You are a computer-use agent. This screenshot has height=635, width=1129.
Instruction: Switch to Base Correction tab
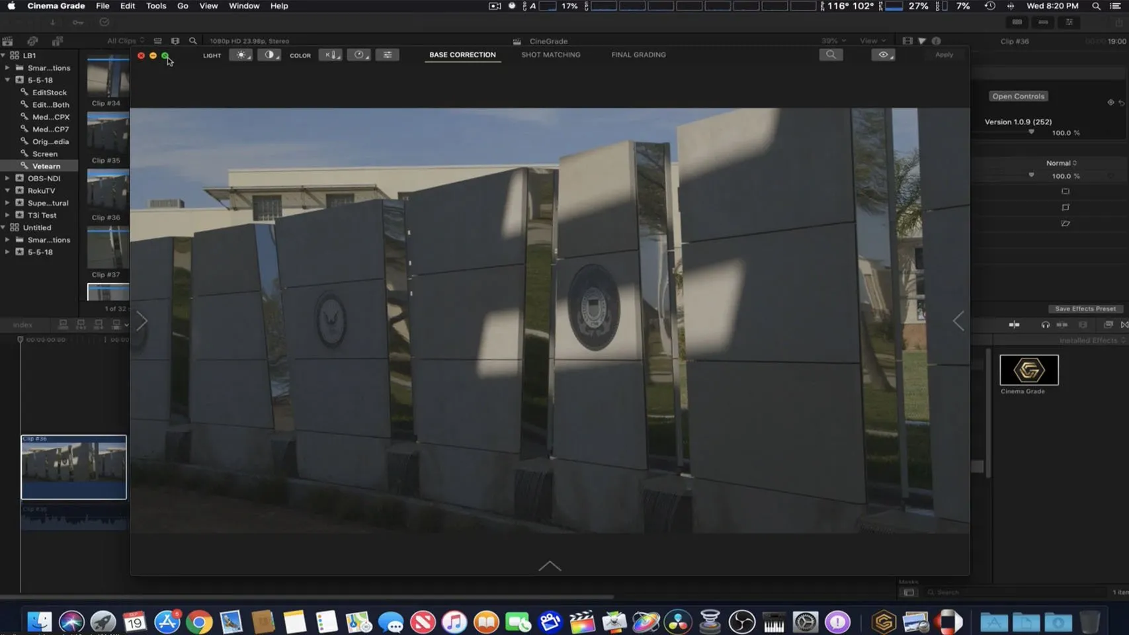tap(462, 55)
